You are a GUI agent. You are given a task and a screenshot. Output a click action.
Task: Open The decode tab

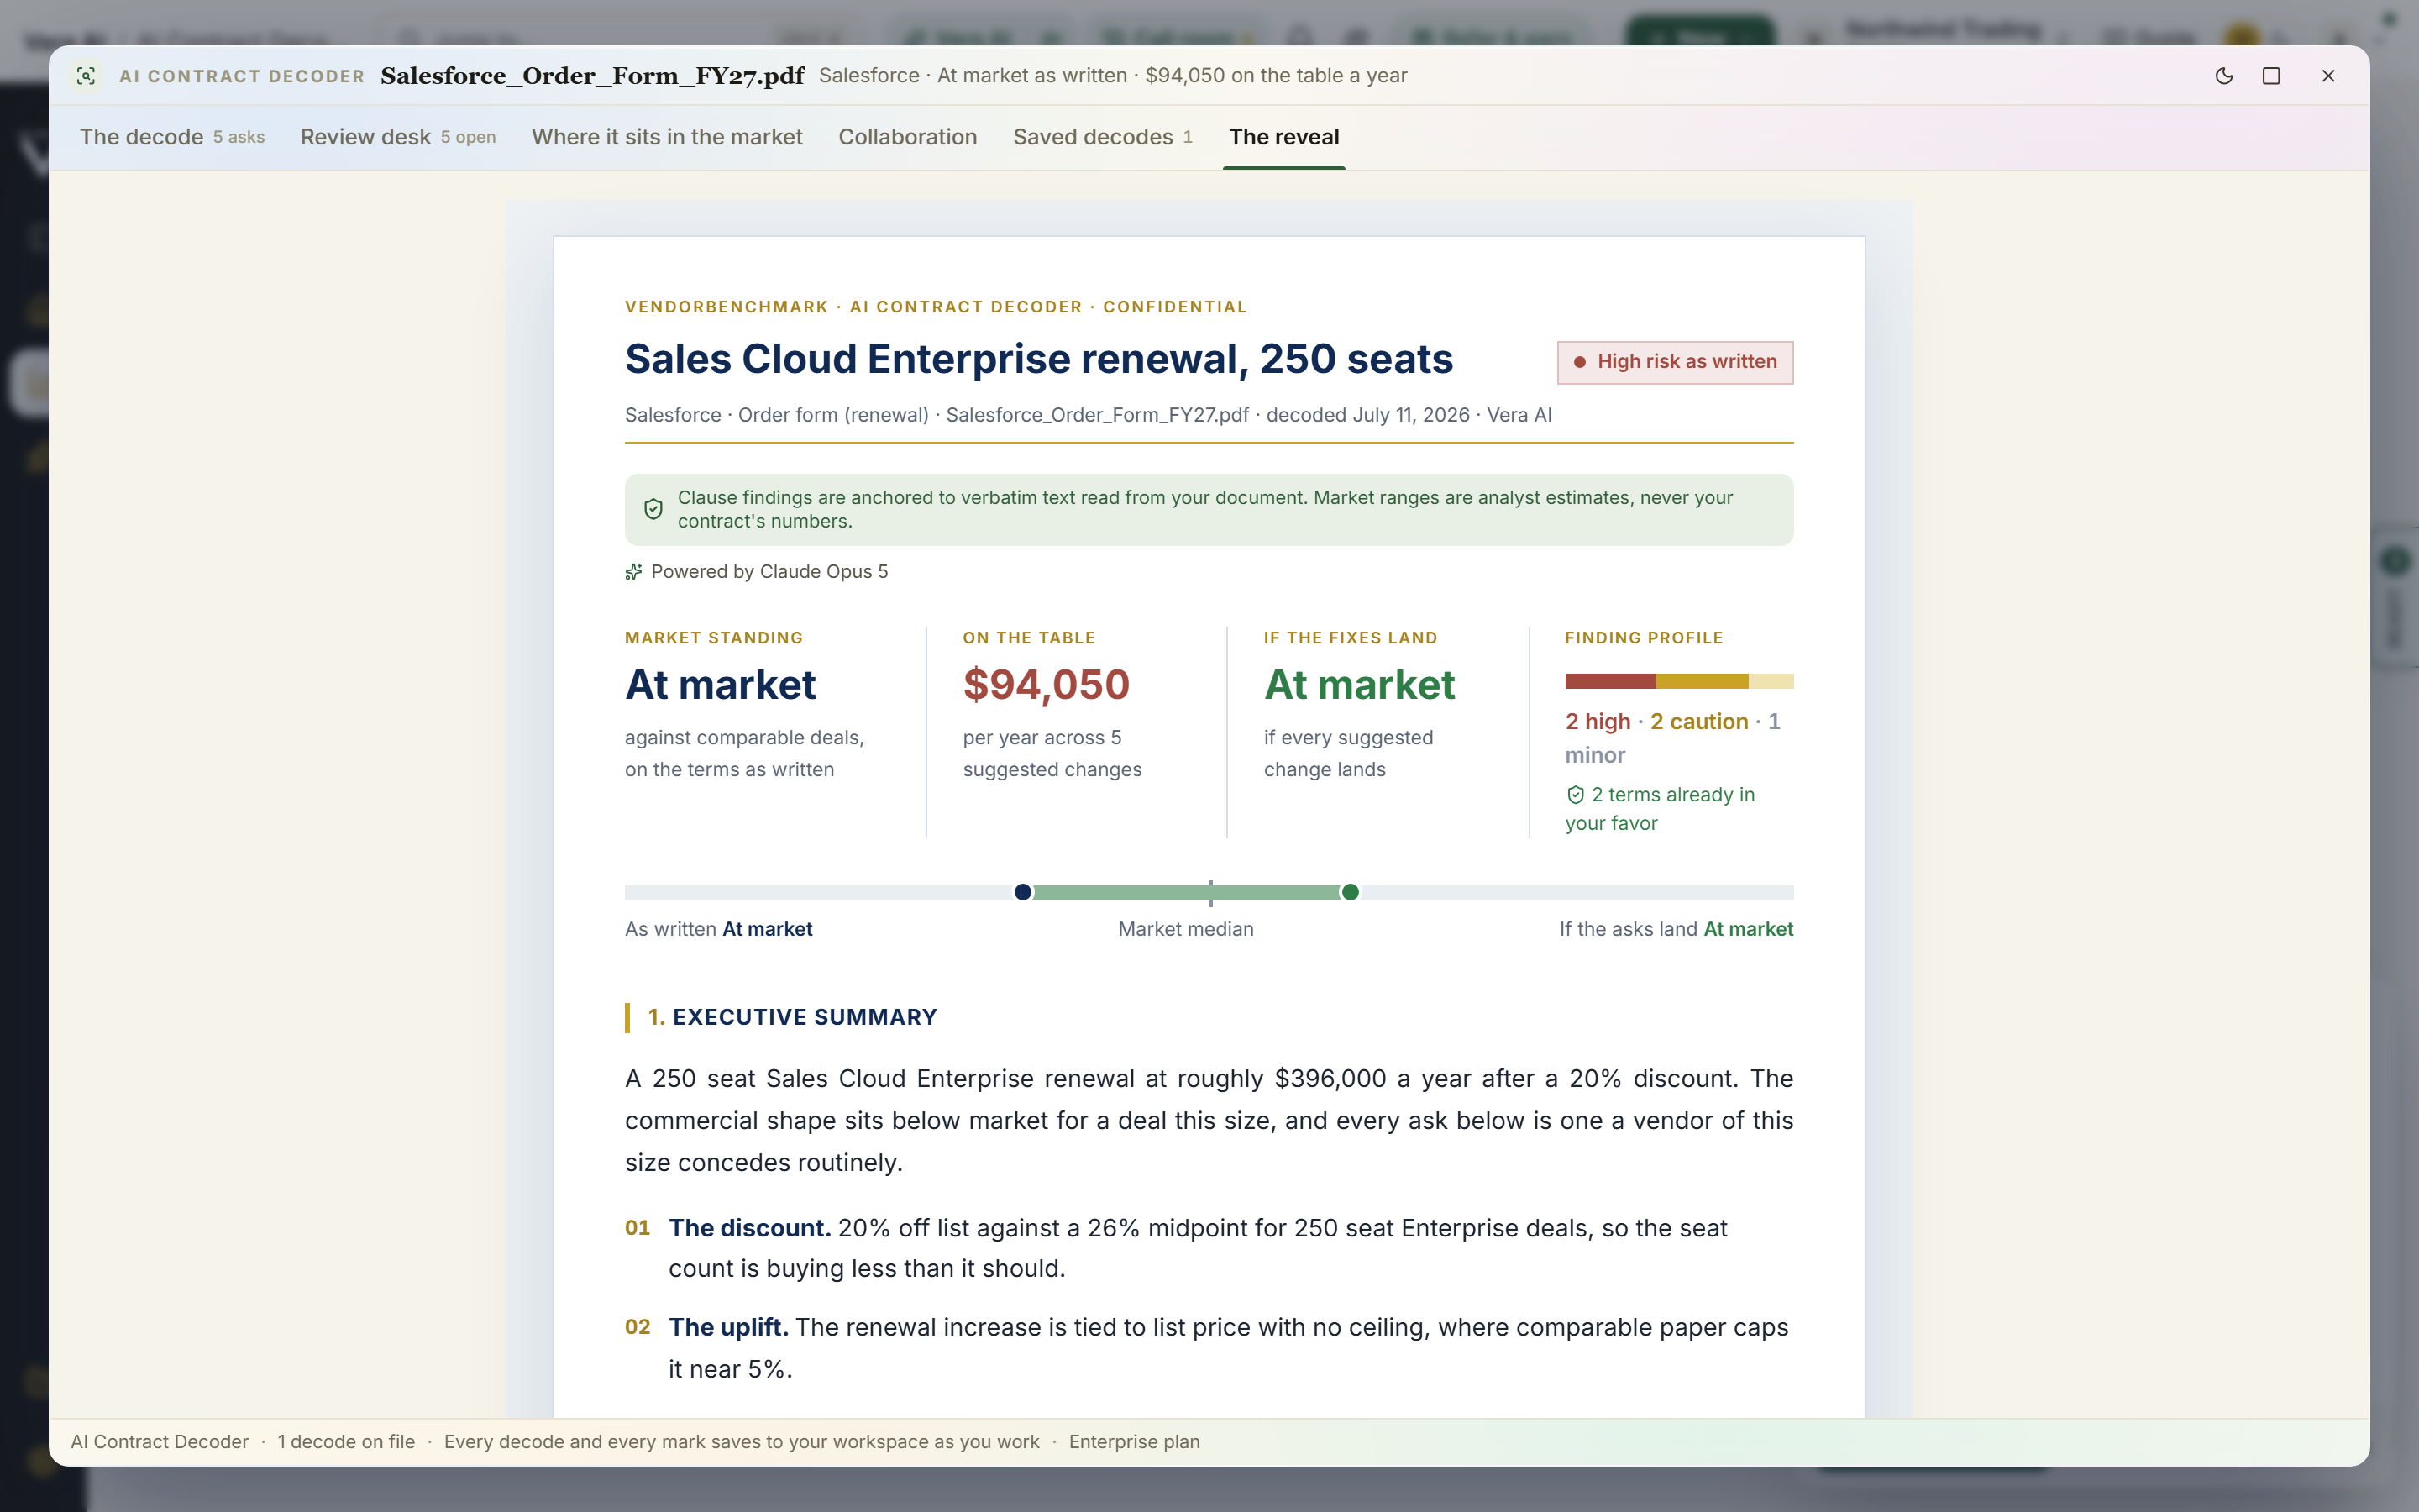point(172,137)
